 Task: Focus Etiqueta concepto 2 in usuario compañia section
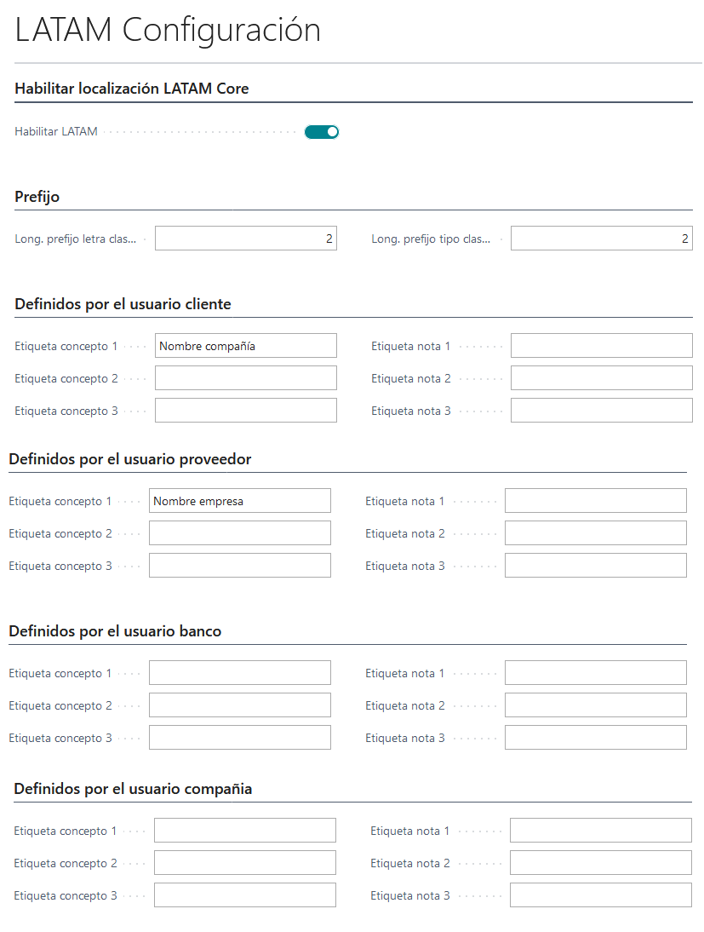click(244, 863)
